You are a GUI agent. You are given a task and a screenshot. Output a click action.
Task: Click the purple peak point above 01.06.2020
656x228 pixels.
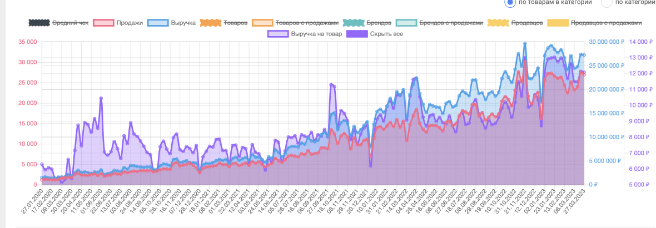coord(101,99)
